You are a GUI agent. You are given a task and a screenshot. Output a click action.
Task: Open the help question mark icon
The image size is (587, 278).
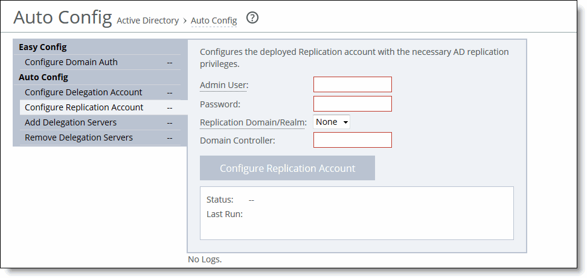[x=252, y=17]
